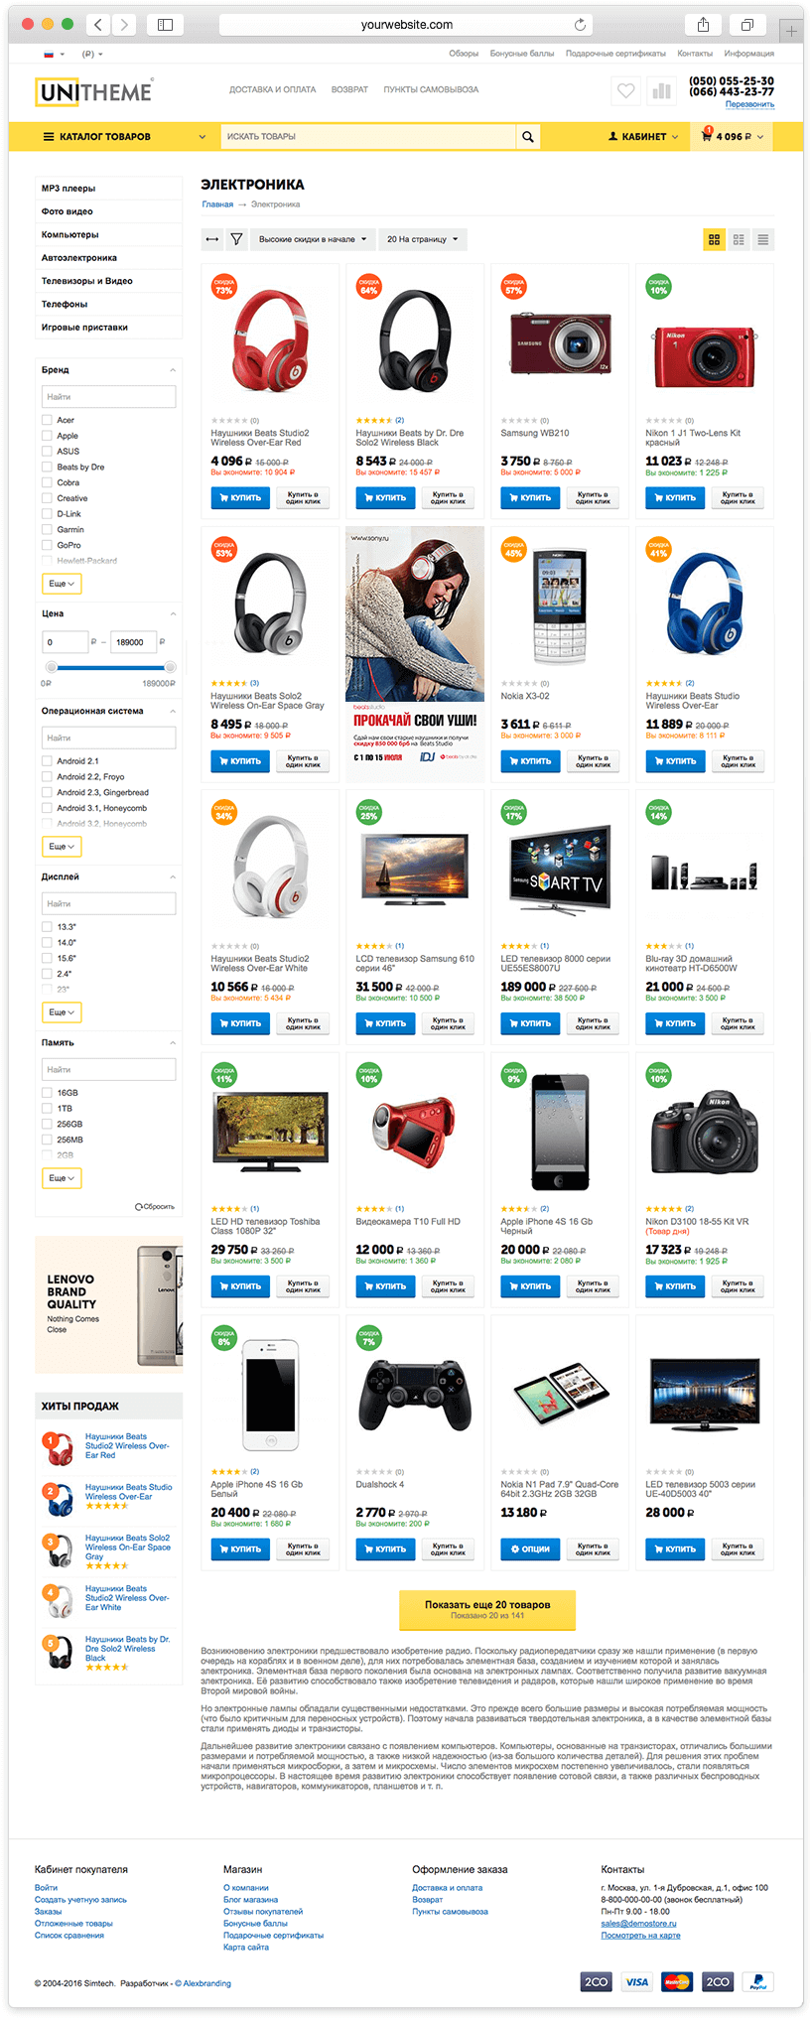Click the filter funnel icon
812x2020 pixels.
point(236,239)
